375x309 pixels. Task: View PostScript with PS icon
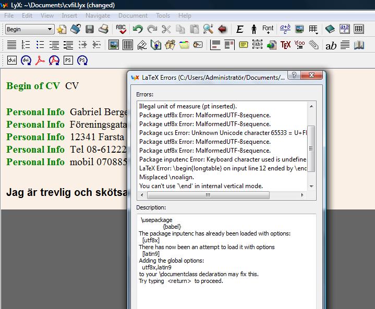point(68,60)
